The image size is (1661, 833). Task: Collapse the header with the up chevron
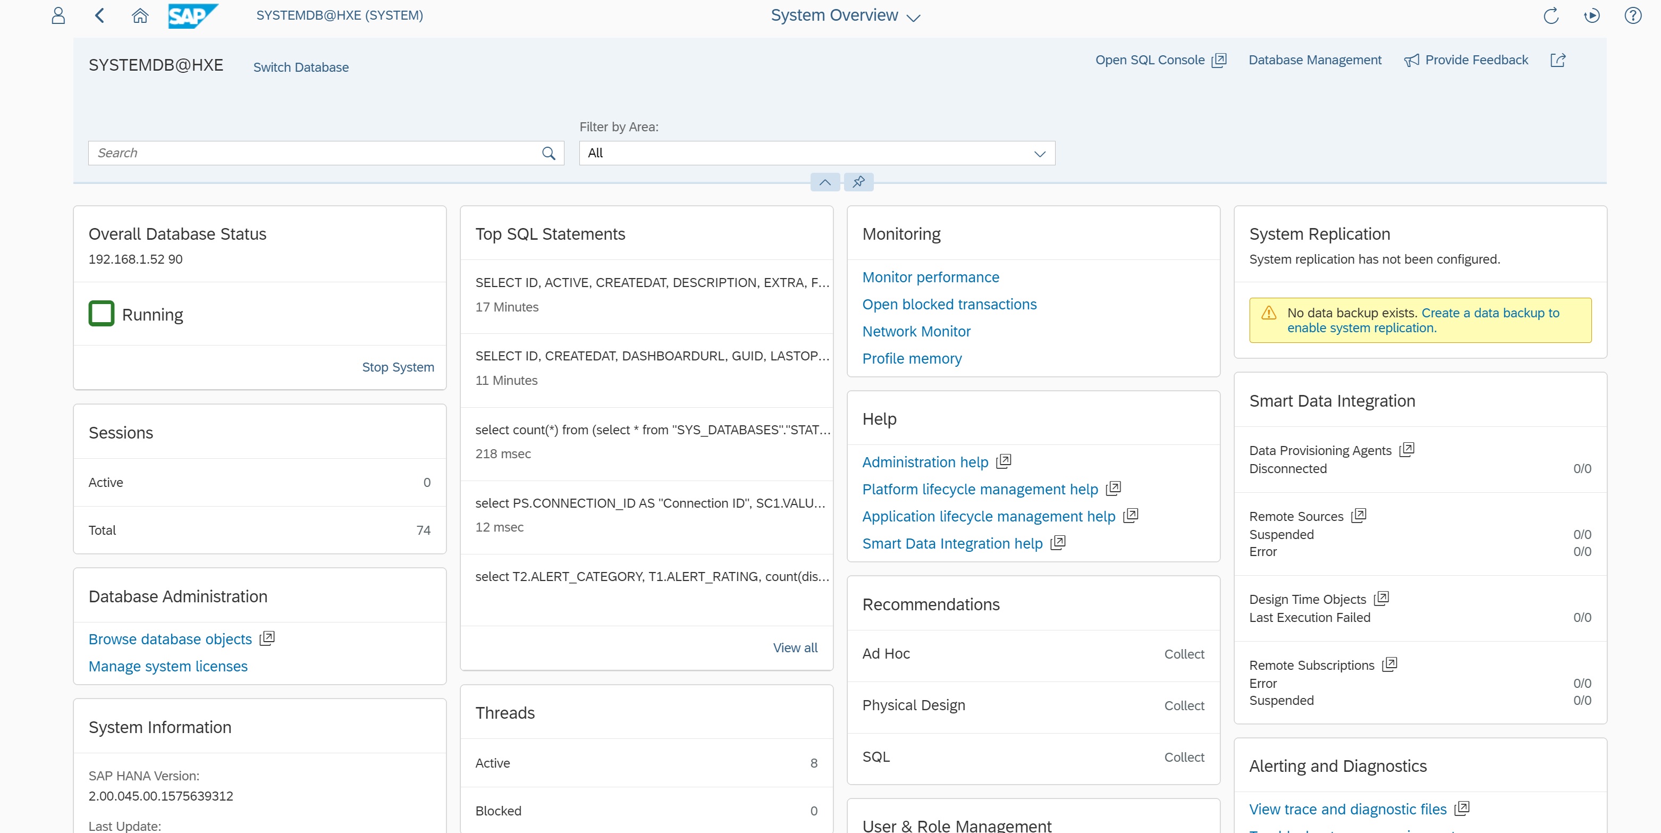(x=825, y=182)
